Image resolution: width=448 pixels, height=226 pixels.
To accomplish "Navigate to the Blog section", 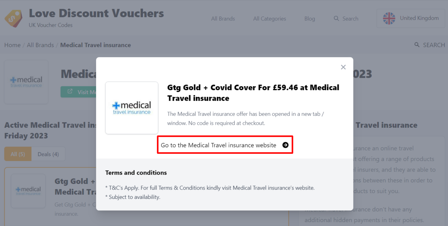I will (x=310, y=19).
